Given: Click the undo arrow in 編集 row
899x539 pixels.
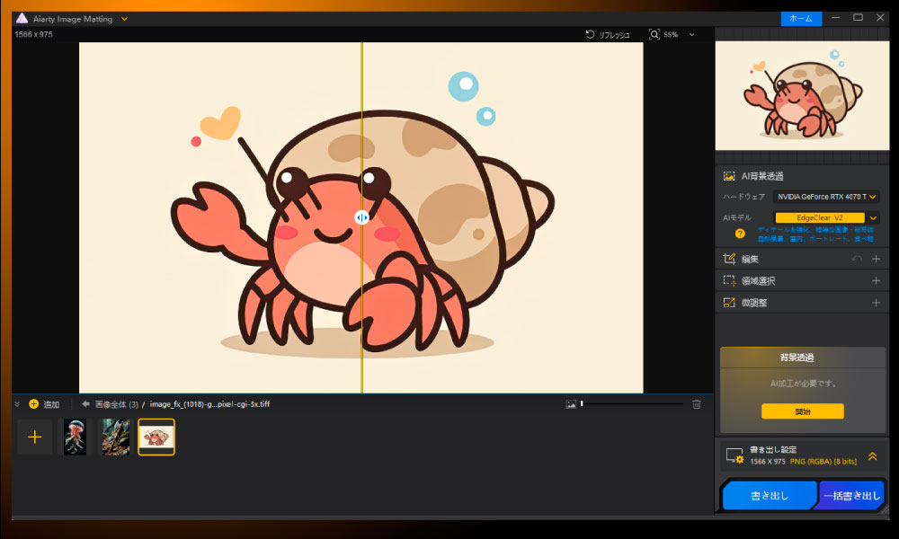Looking at the screenshot, I should pyautogui.click(x=856, y=259).
